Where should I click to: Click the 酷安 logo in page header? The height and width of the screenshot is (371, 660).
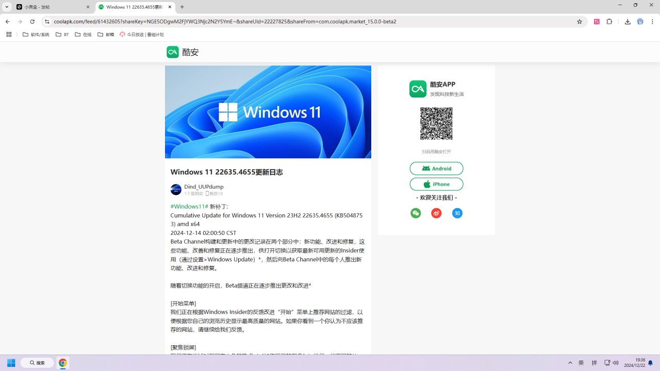[183, 52]
